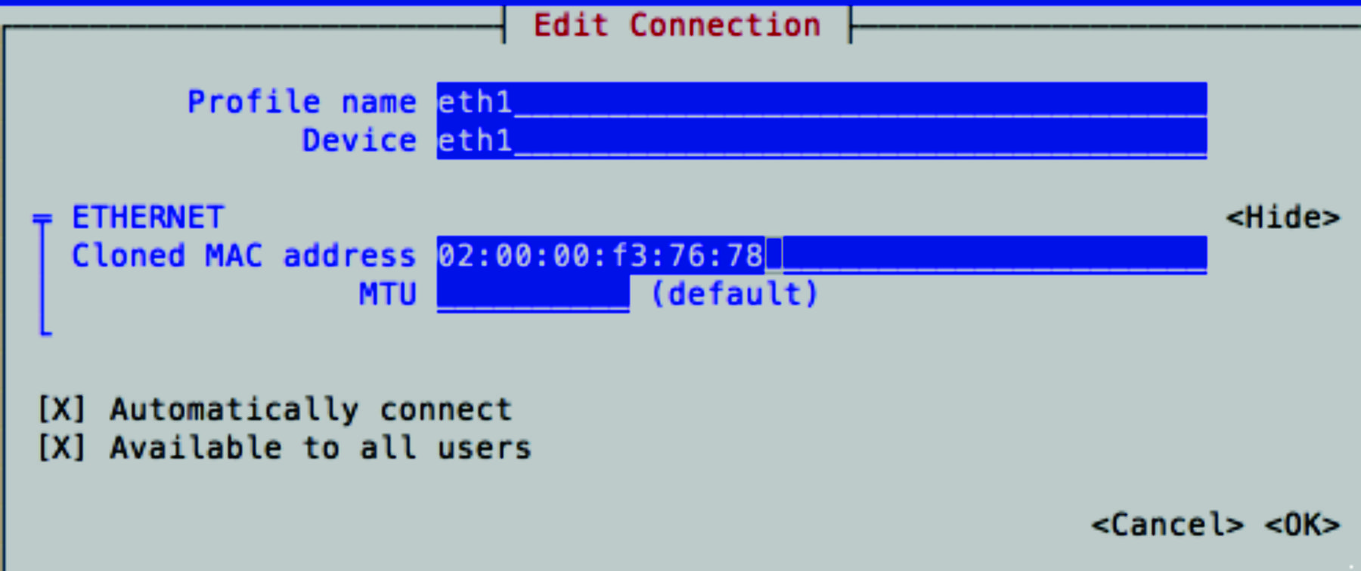Toggle the Automatically connect checkbox

(61, 408)
